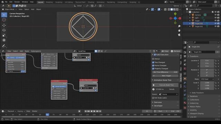The image size is (221, 124).
Task: Switch to solid viewport shading
Action: click(x=172, y=9)
